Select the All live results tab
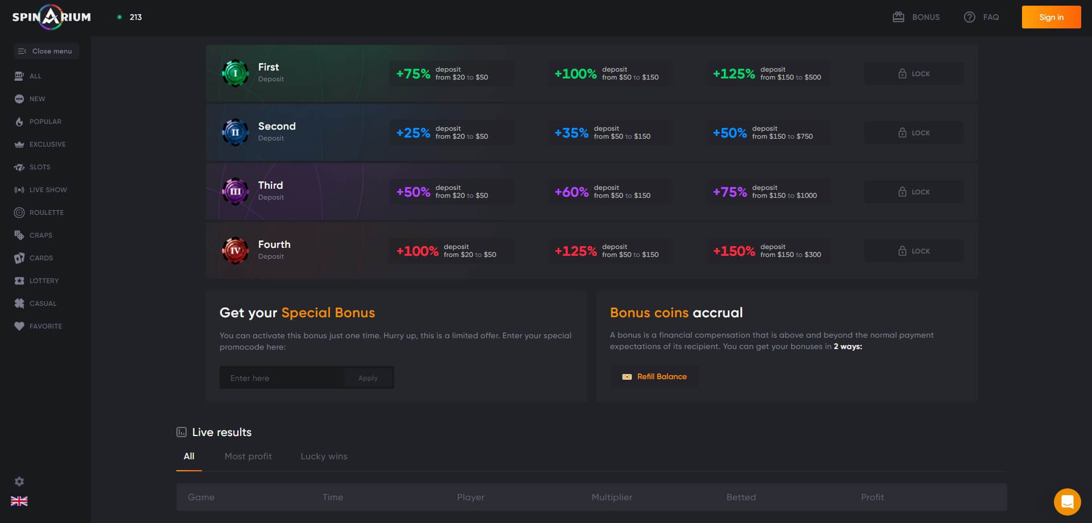Viewport: 1092px width, 523px height. 189,456
